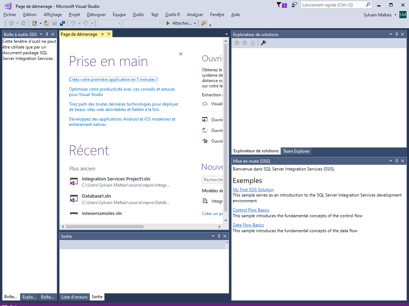Select the Save All toolbar icon

coord(62,23)
